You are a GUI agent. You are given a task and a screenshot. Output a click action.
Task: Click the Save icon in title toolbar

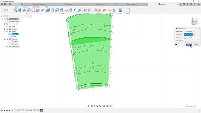pos(10,4)
